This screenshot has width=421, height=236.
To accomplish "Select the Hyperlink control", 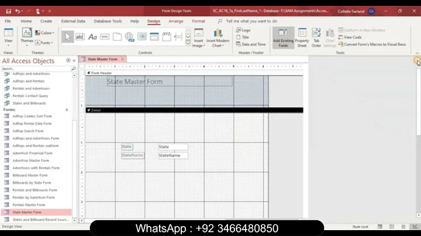I will click(129, 37).
